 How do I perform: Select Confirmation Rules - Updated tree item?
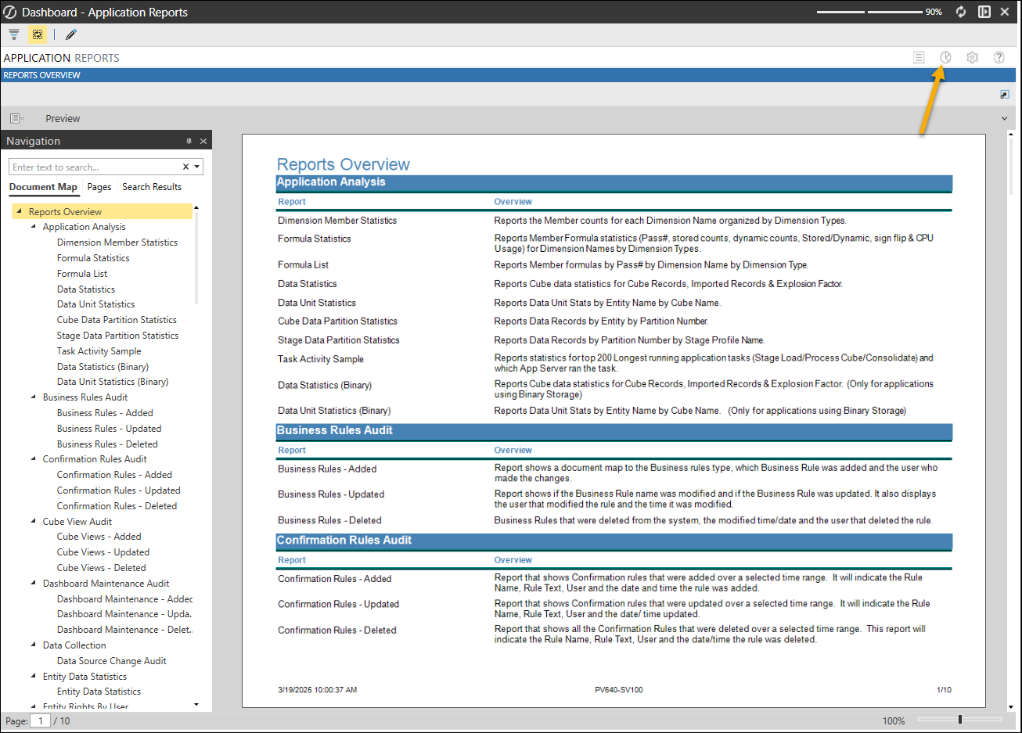pyautogui.click(x=118, y=490)
